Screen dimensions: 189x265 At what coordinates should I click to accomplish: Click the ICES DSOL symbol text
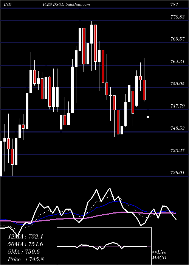(54, 5)
